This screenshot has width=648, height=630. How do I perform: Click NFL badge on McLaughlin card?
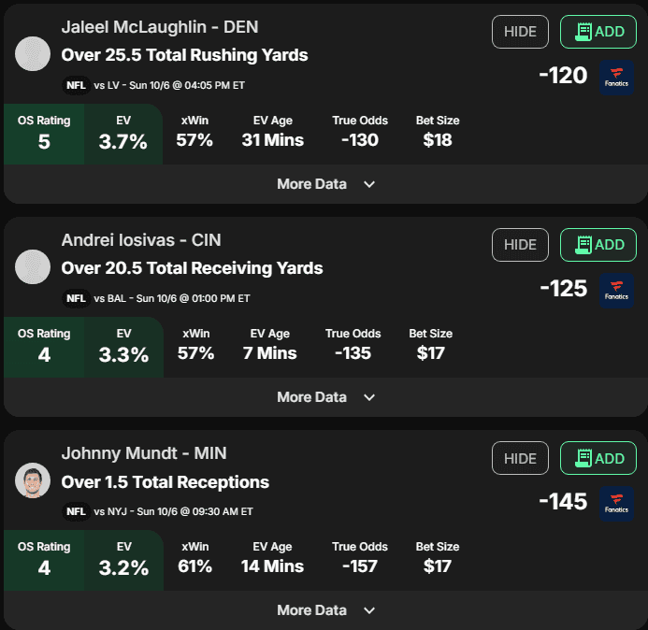click(x=77, y=86)
